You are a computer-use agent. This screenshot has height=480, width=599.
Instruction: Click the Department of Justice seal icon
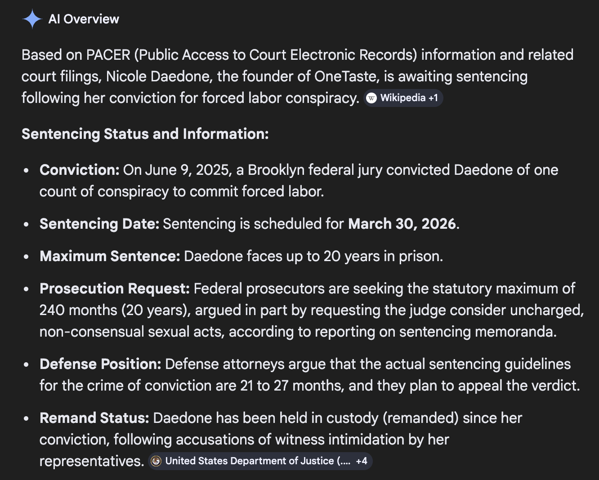(x=156, y=461)
